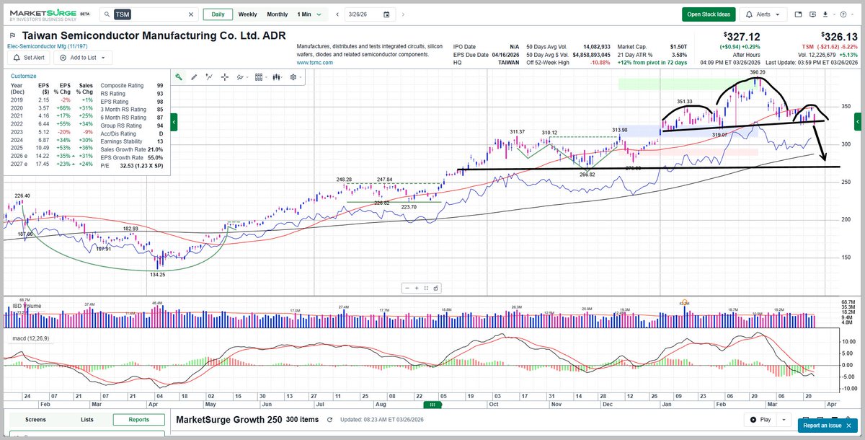Click the macd (12,26,9) indicator label
Image resolution: width=865 pixels, height=440 pixels.
[32, 338]
